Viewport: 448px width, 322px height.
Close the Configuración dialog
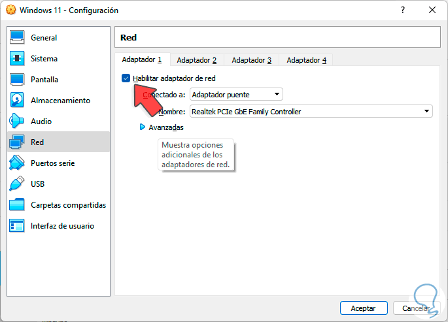pyautogui.click(x=432, y=10)
